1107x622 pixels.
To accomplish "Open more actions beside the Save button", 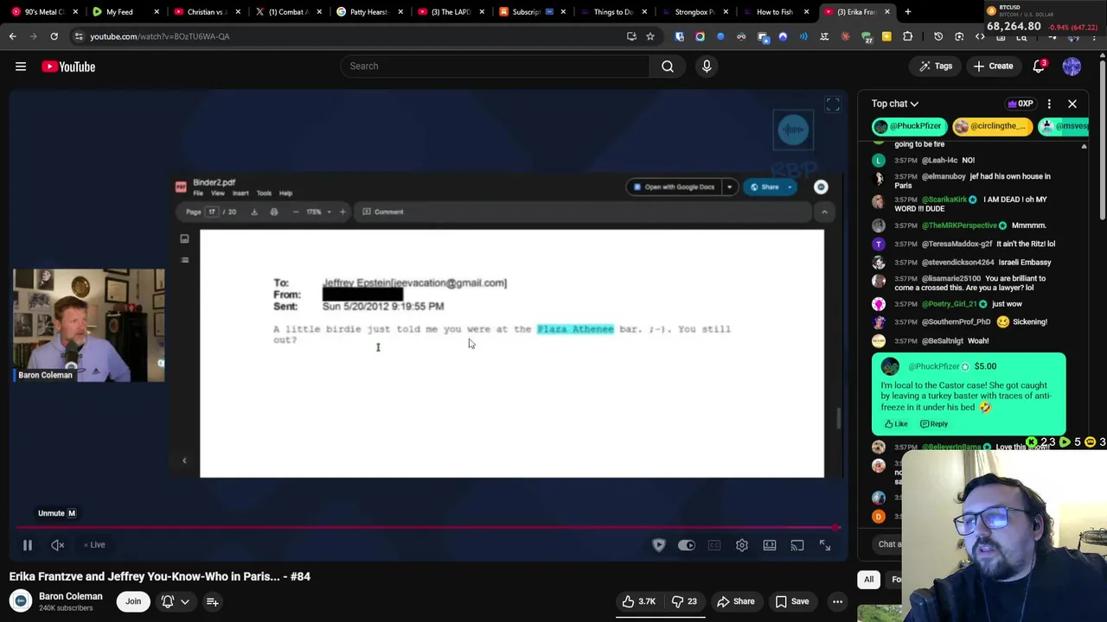I will click(x=837, y=601).
